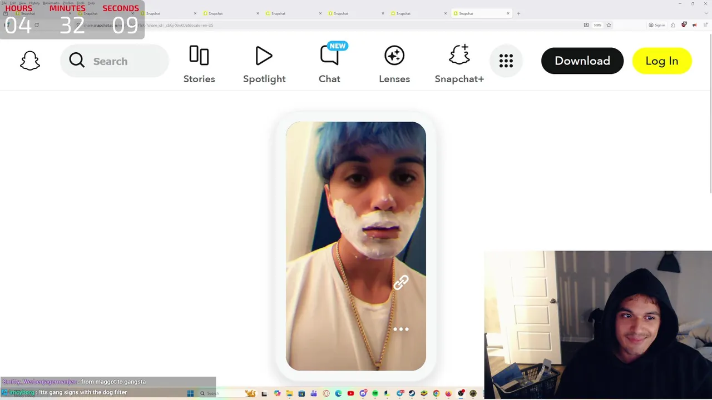Open Telegram from the taskbar

400,393
